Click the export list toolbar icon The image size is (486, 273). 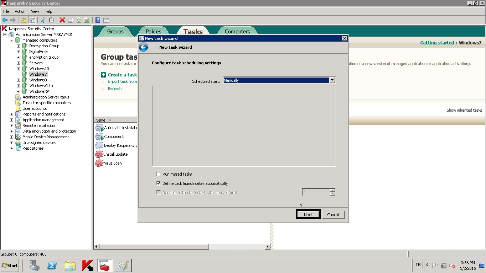click(x=87, y=20)
